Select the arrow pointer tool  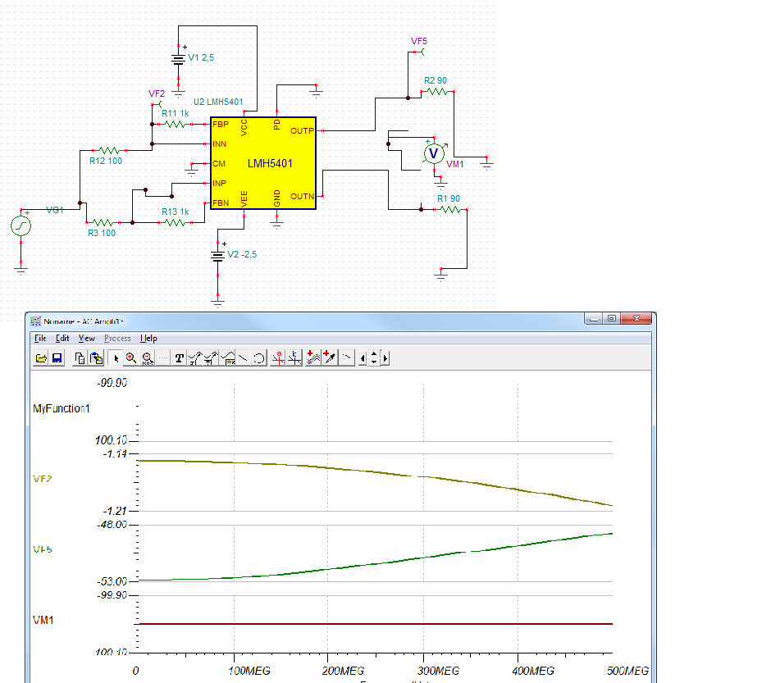[116, 358]
